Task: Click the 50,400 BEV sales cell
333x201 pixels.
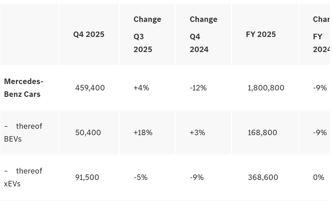Action: [x=88, y=132]
